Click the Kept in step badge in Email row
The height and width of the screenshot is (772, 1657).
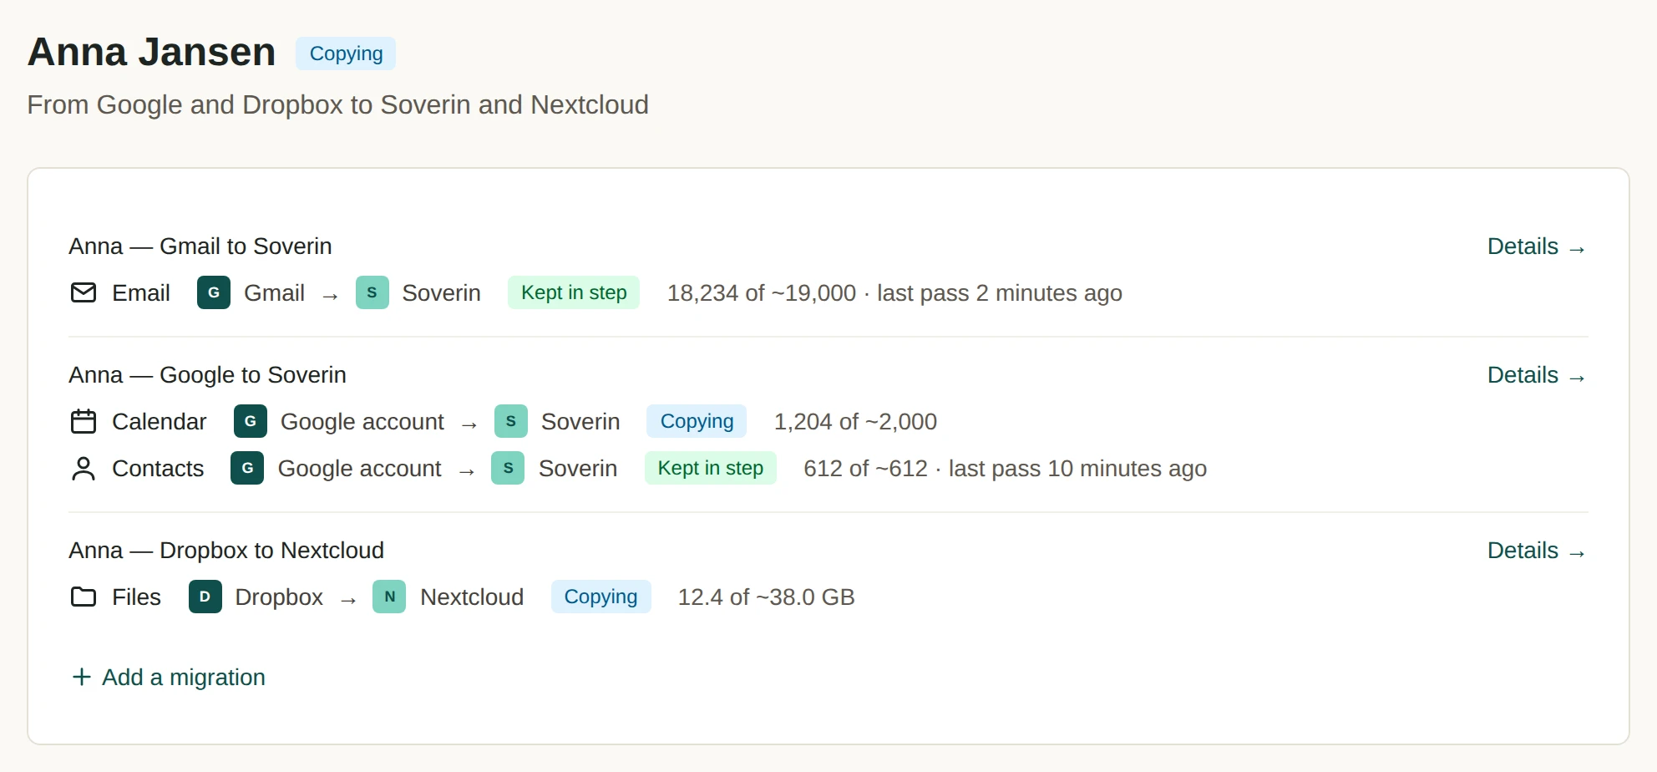pos(574,292)
